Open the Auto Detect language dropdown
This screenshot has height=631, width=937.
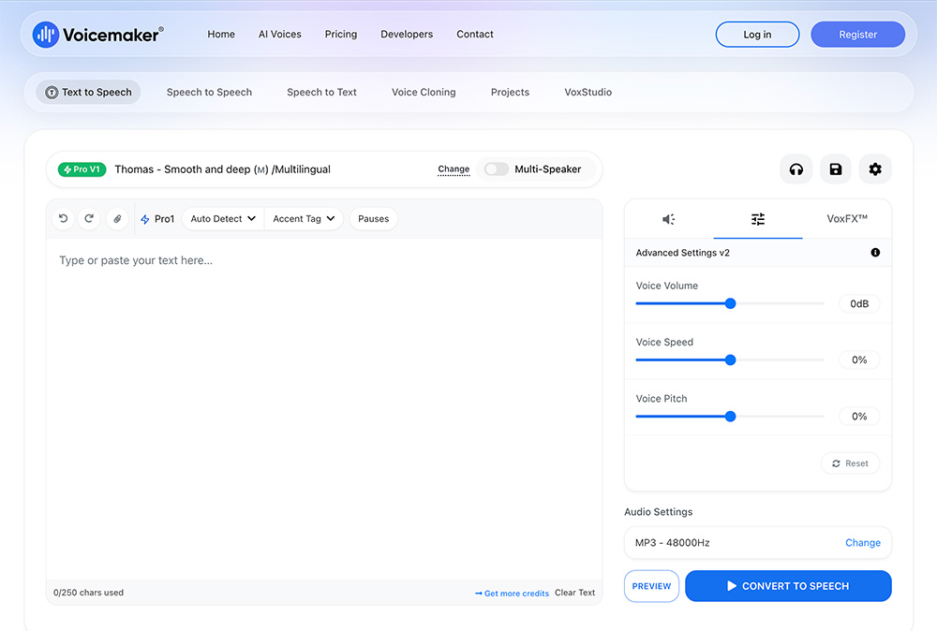[x=223, y=219]
